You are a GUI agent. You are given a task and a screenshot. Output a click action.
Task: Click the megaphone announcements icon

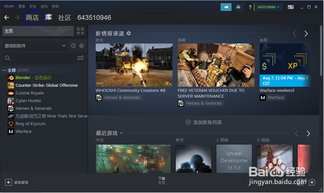tap(226, 7)
